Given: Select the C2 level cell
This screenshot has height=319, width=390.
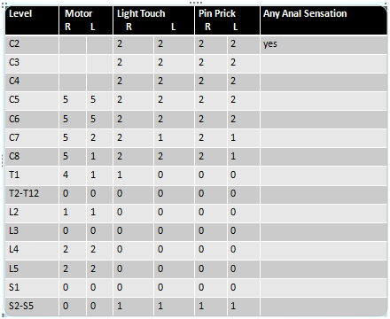Looking at the screenshot, I should coord(32,44).
